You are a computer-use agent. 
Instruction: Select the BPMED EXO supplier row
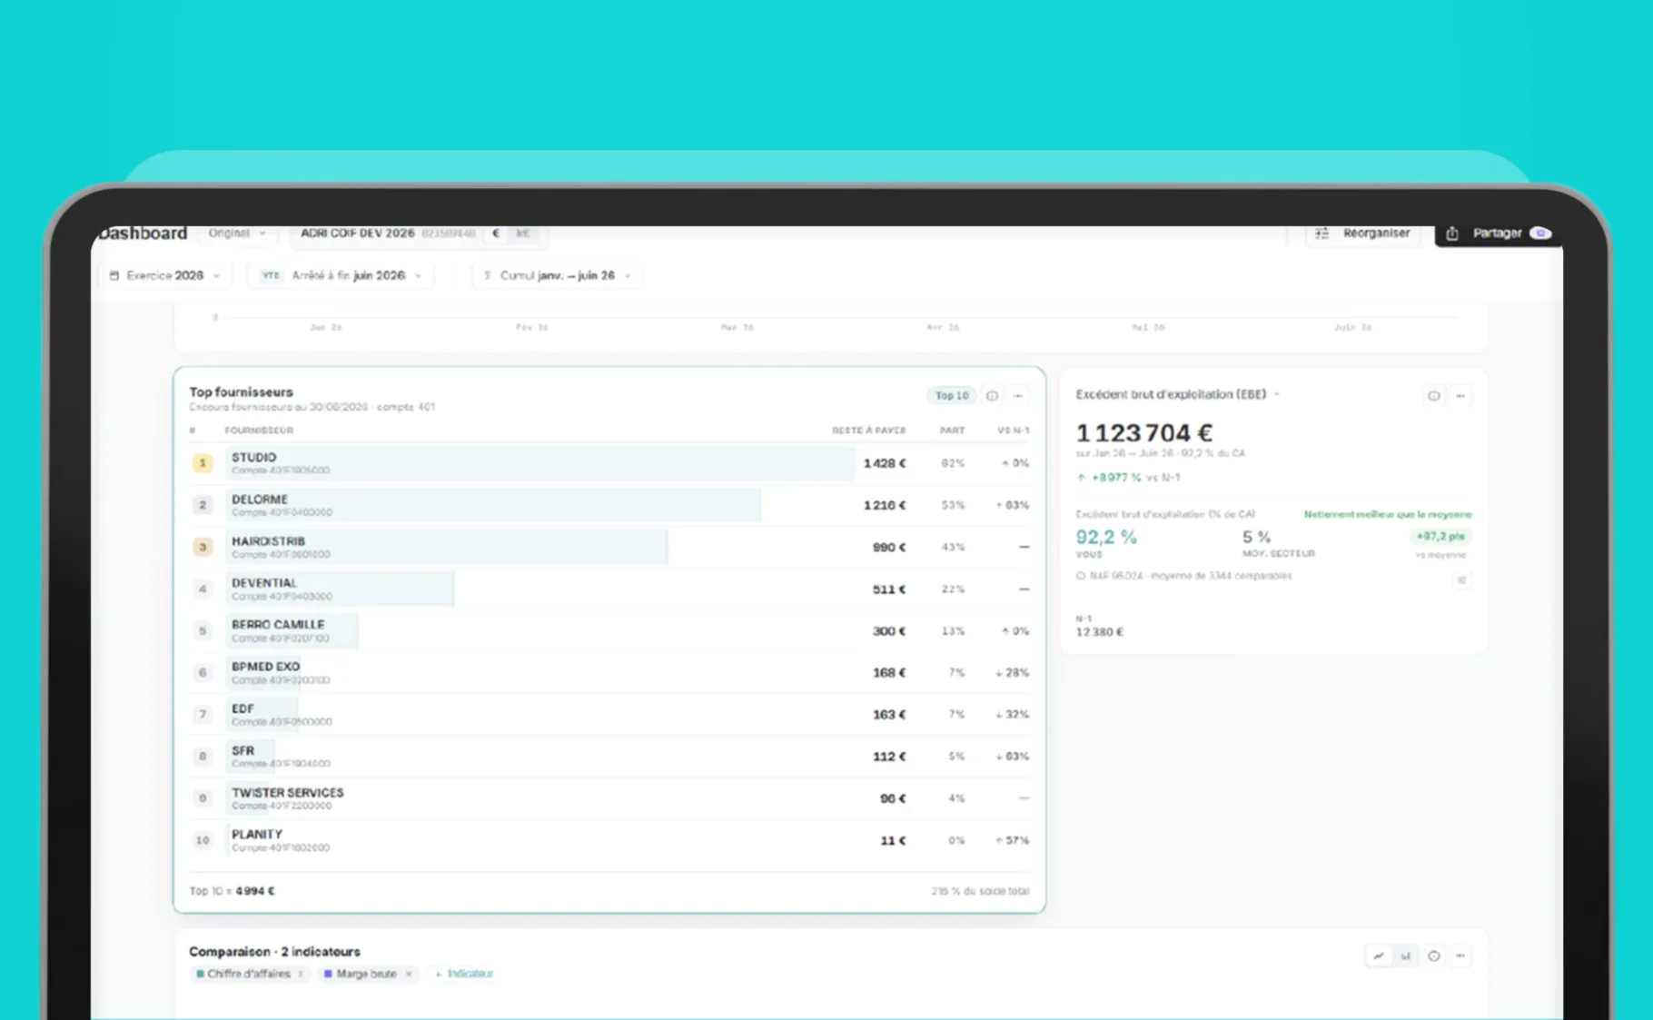tap(609, 672)
